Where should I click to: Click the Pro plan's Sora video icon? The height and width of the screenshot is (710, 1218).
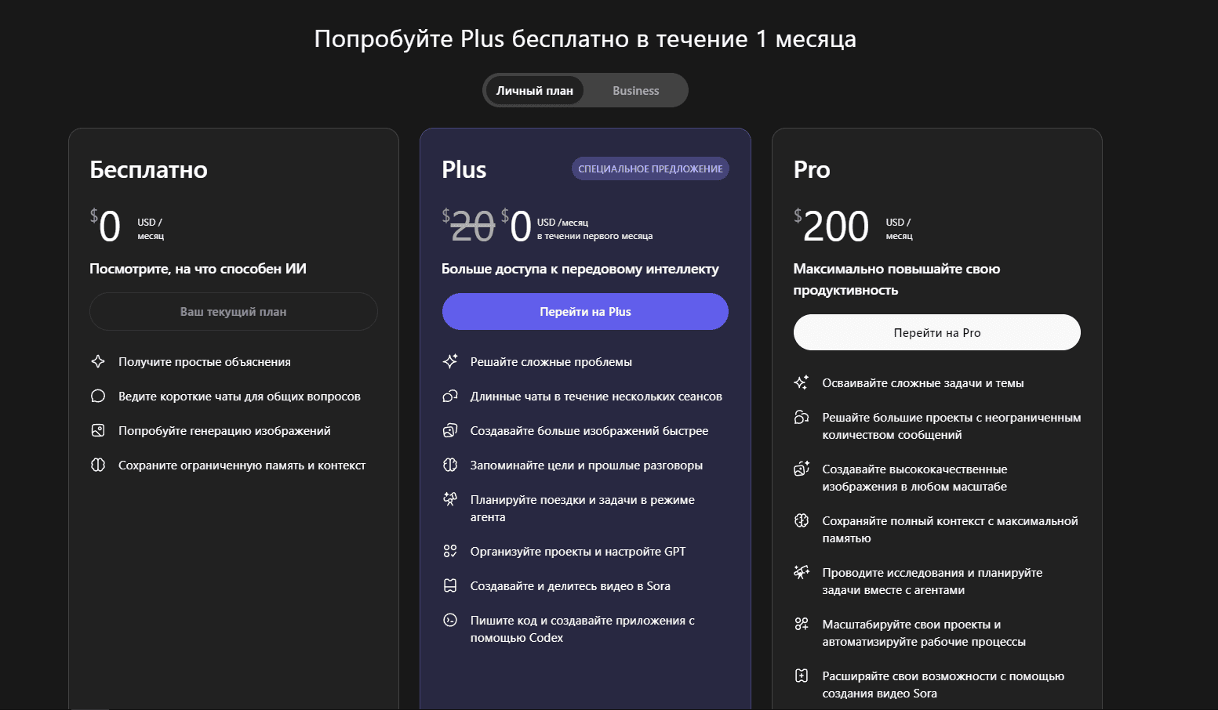802,676
